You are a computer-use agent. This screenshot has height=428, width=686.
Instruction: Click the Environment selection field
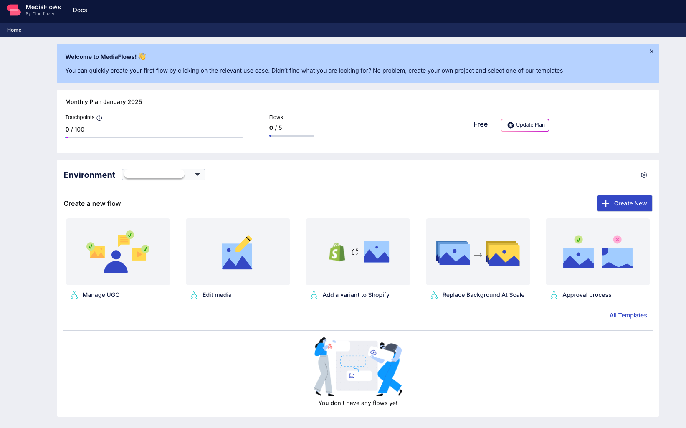pyautogui.click(x=154, y=175)
